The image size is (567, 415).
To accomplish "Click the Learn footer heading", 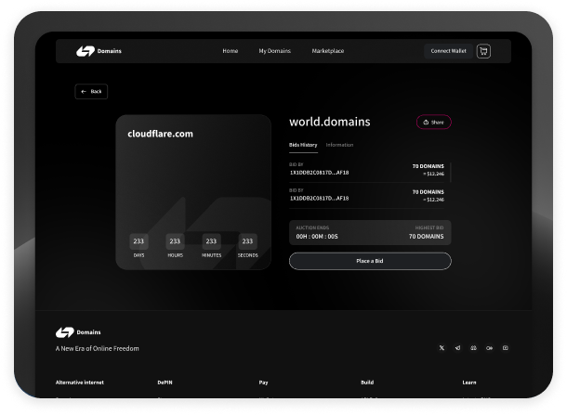I will 469,383.
